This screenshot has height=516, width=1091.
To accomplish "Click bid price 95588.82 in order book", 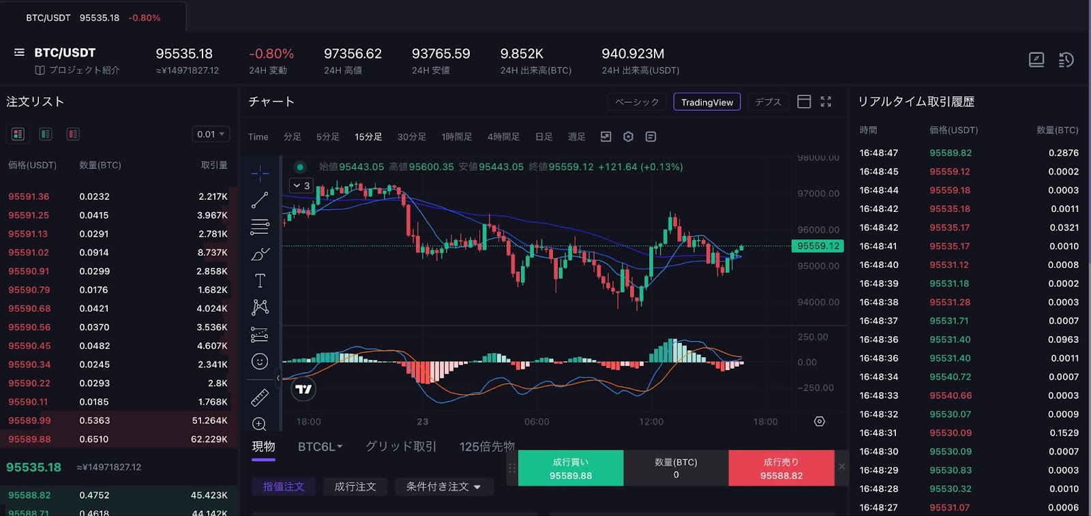I will 29,496.
